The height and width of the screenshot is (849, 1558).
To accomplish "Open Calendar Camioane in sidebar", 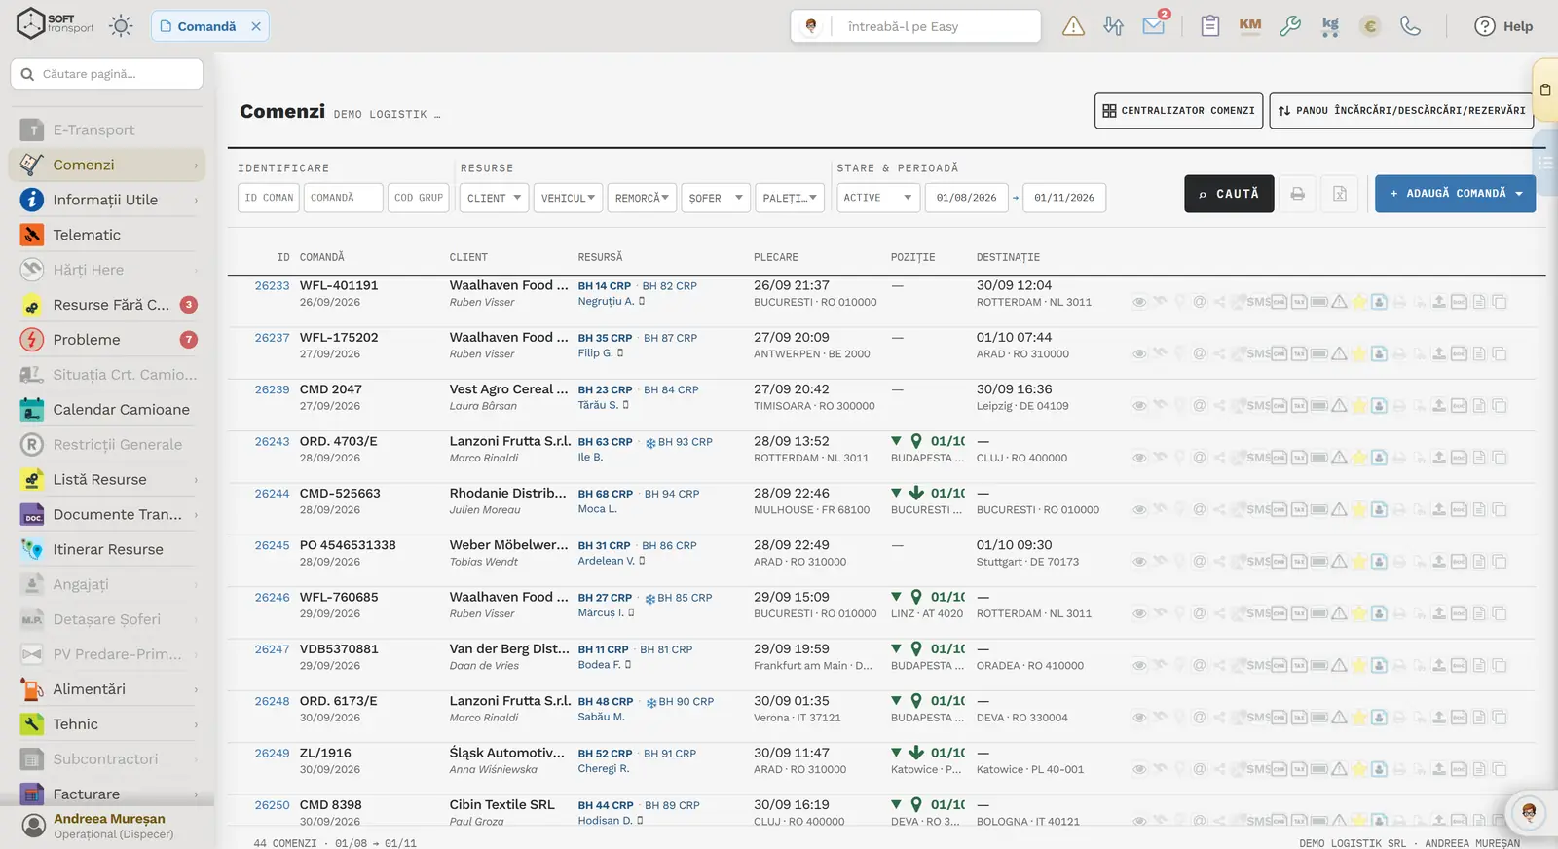I will [x=107, y=410].
